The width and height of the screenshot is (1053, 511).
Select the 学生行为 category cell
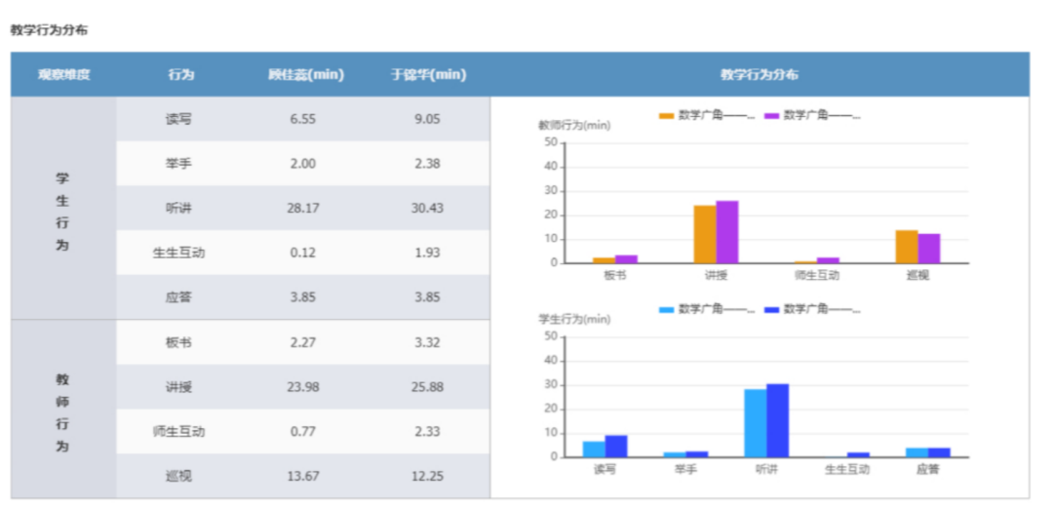(63, 209)
